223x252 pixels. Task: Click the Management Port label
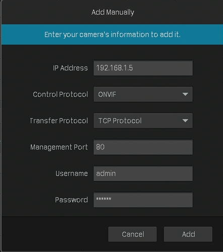[x=59, y=147]
